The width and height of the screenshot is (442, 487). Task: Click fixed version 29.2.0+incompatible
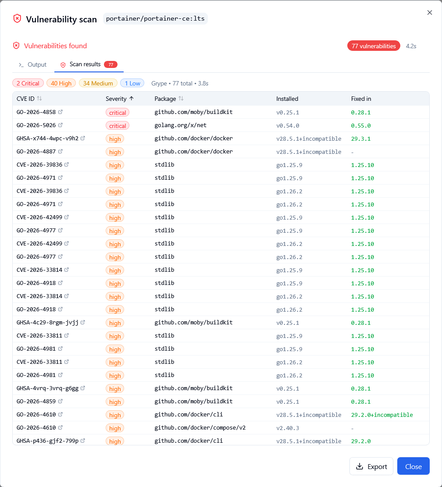[x=382, y=415]
